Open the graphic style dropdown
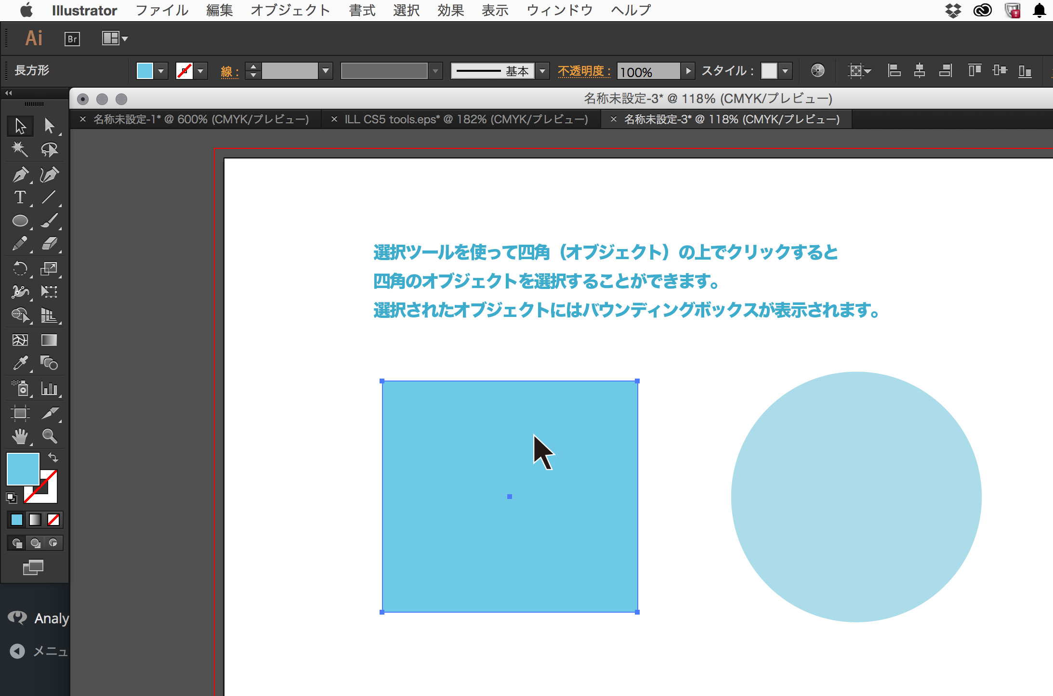Viewport: 1053px width, 696px height. (x=786, y=71)
